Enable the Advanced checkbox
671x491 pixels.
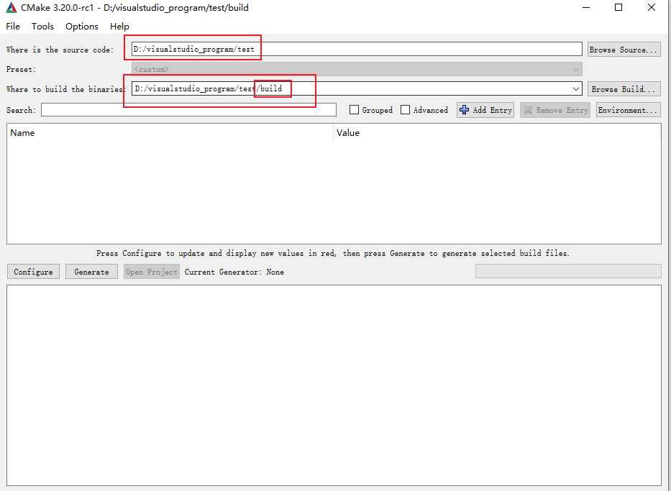click(405, 110)
